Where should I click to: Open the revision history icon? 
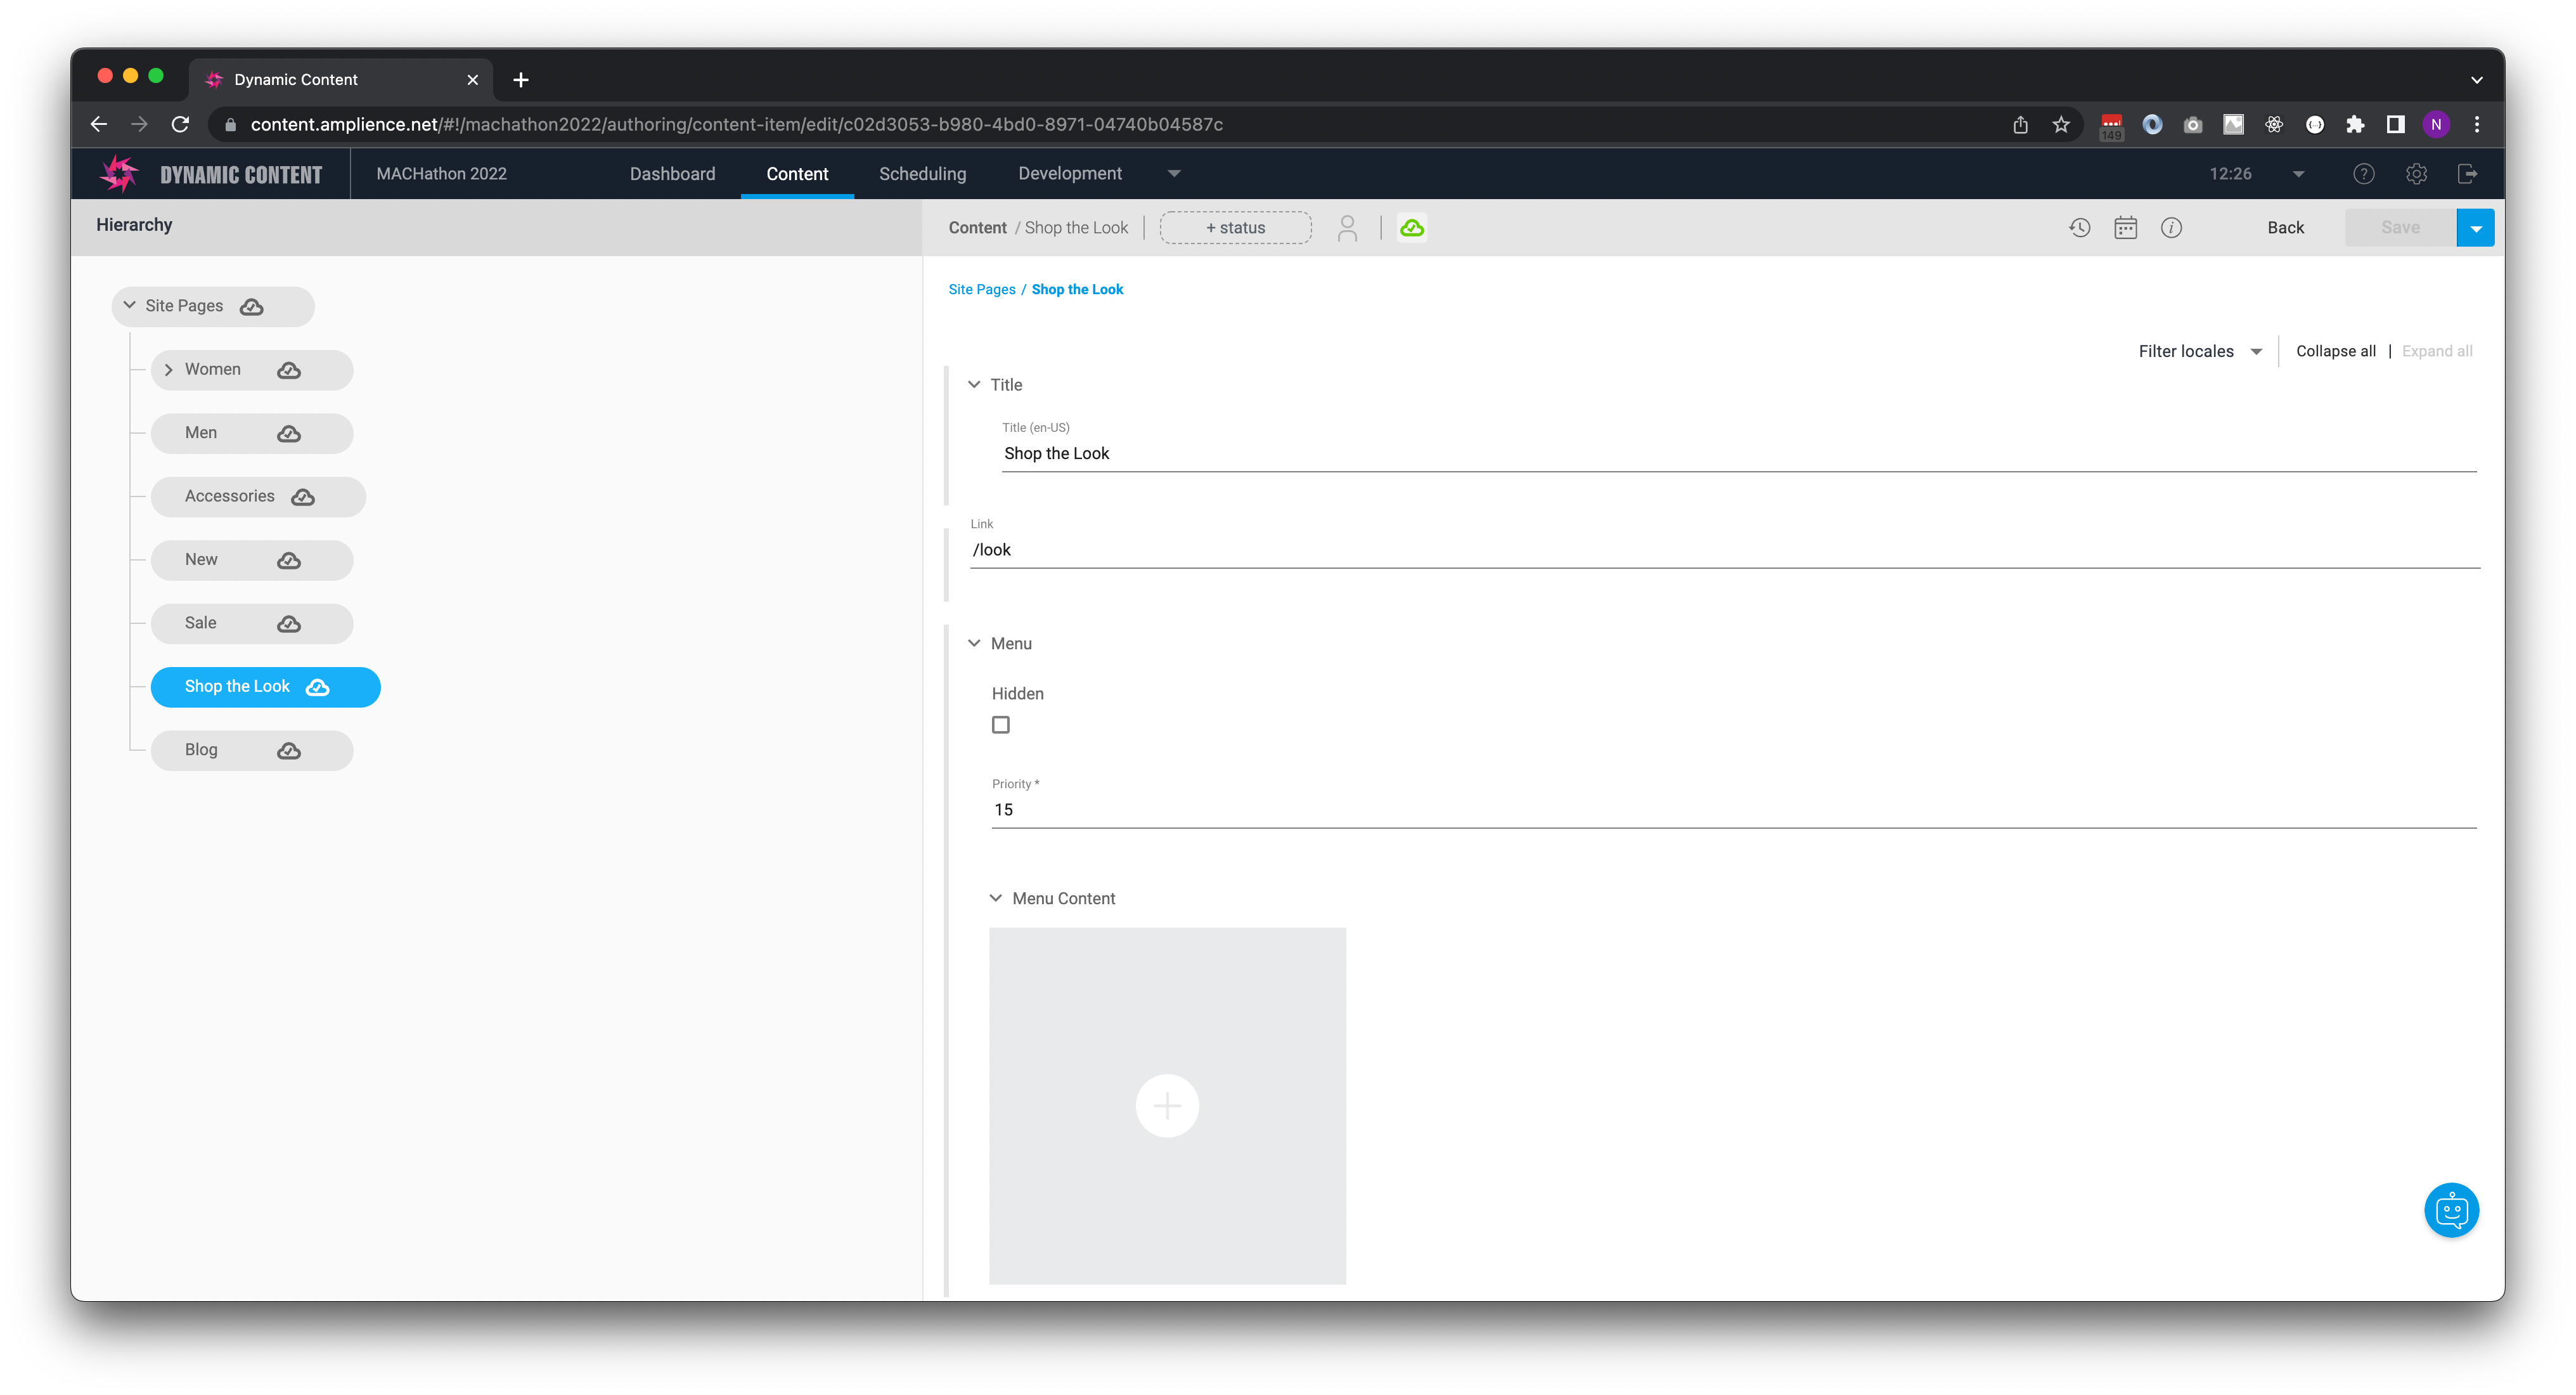pos(2080,227)
